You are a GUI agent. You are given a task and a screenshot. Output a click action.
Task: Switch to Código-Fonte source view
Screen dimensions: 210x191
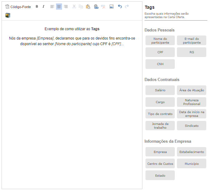18,7
